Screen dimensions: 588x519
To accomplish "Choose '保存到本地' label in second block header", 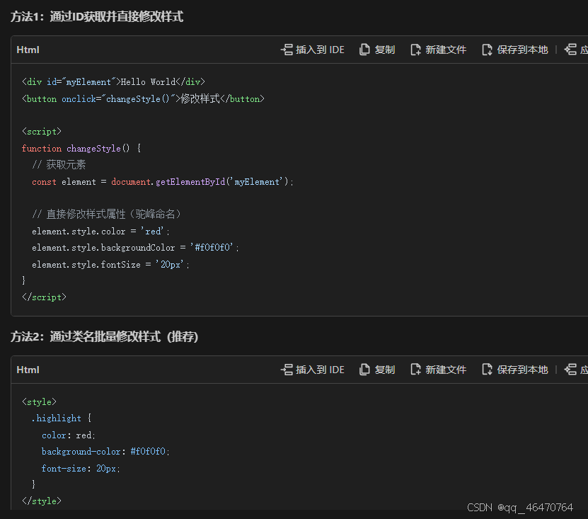I will pos(522,370).
